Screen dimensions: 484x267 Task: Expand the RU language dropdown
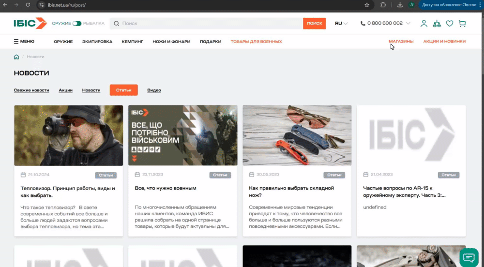coord(341,23)
